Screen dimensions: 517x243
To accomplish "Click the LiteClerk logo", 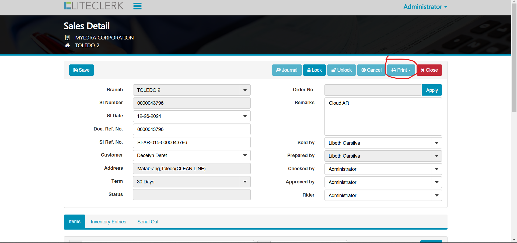I will point(94,6).
